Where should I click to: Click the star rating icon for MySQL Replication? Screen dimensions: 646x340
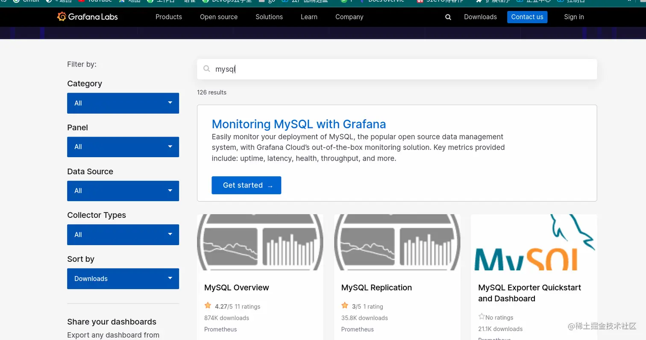(345, 305)
